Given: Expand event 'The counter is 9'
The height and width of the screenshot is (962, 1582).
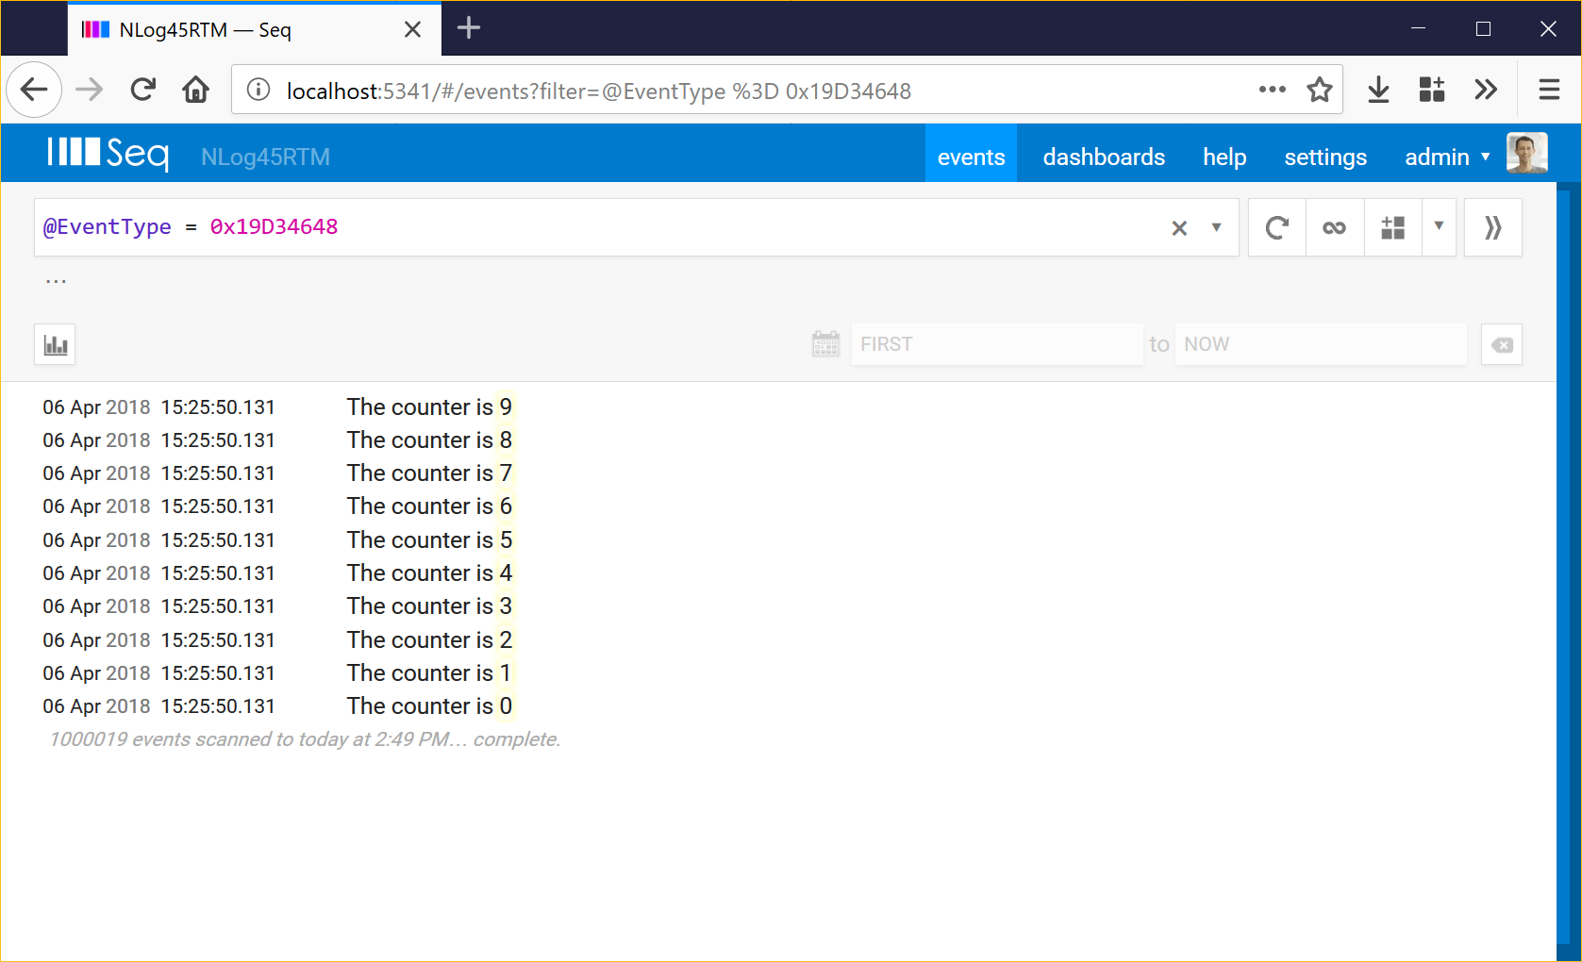Looking at the screenshot, I should [429, 406].
